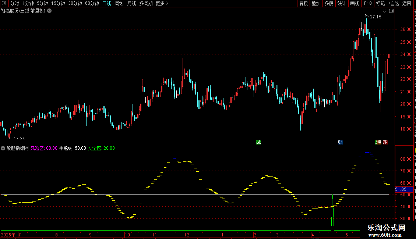This screenshot has height=239, width=416.
Task: Click the 叠加 overlay button
Action: 316,3
